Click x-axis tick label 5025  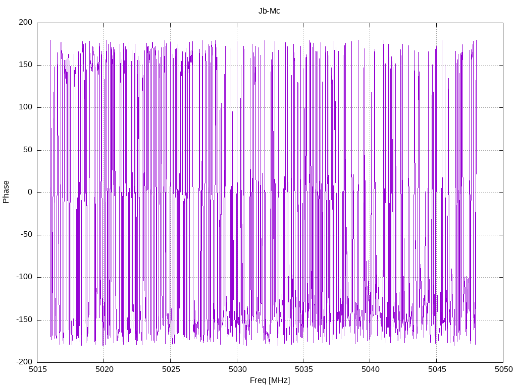click(171, 369)
